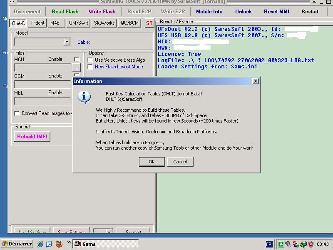Switch to the One-C tab
Viewport: 333px width, 250px height.
tap(18, 23)
